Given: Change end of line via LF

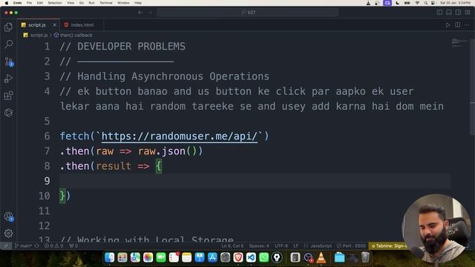Looking at the screenshot, I should [296, 245].
